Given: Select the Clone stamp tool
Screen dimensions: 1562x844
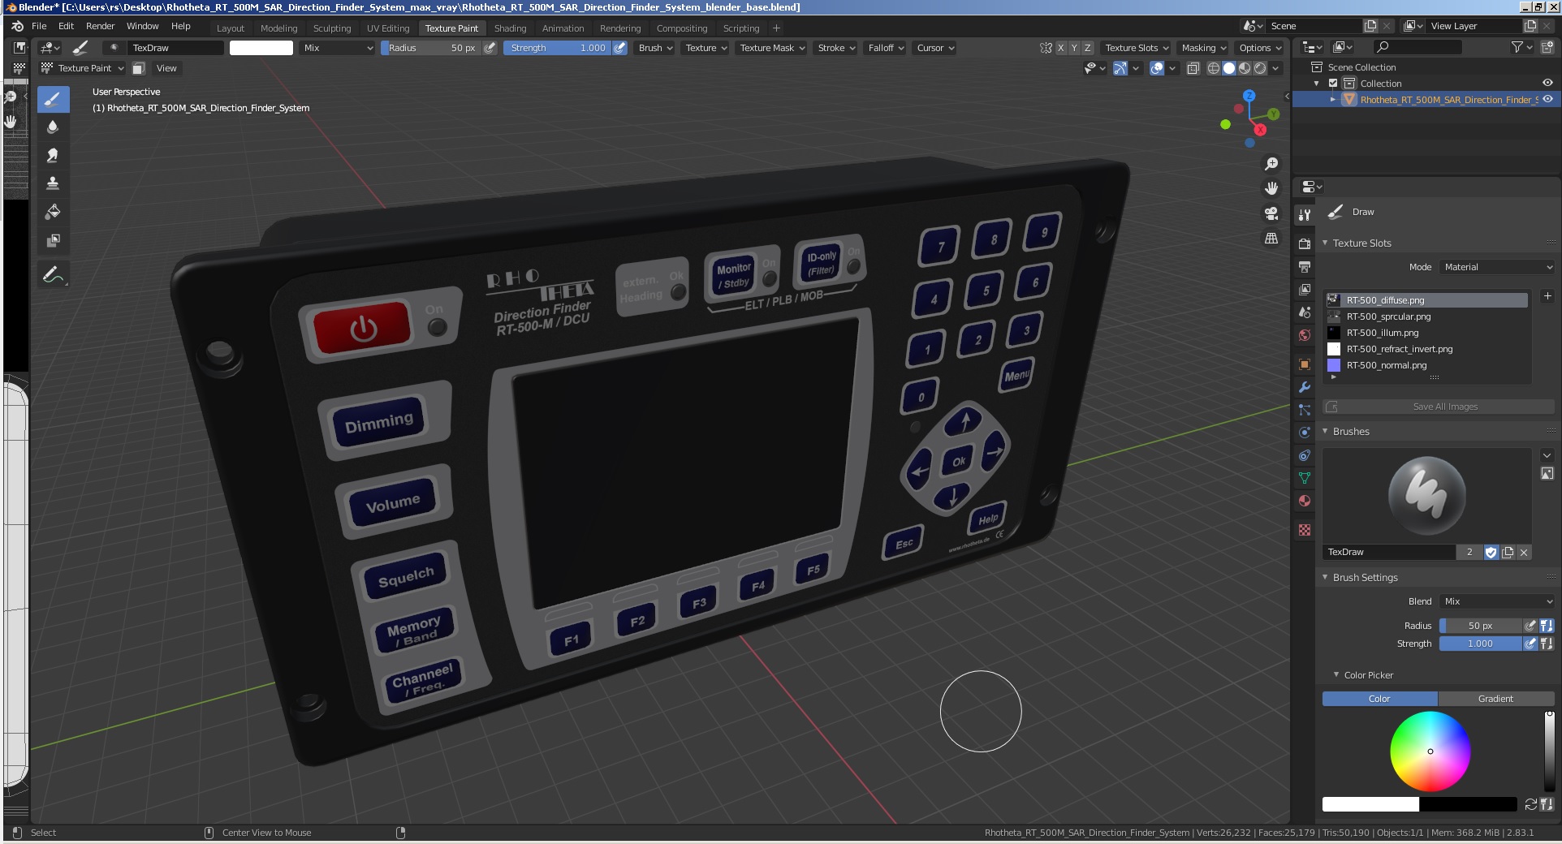Looking at the screenshot, I should point(53,183).
